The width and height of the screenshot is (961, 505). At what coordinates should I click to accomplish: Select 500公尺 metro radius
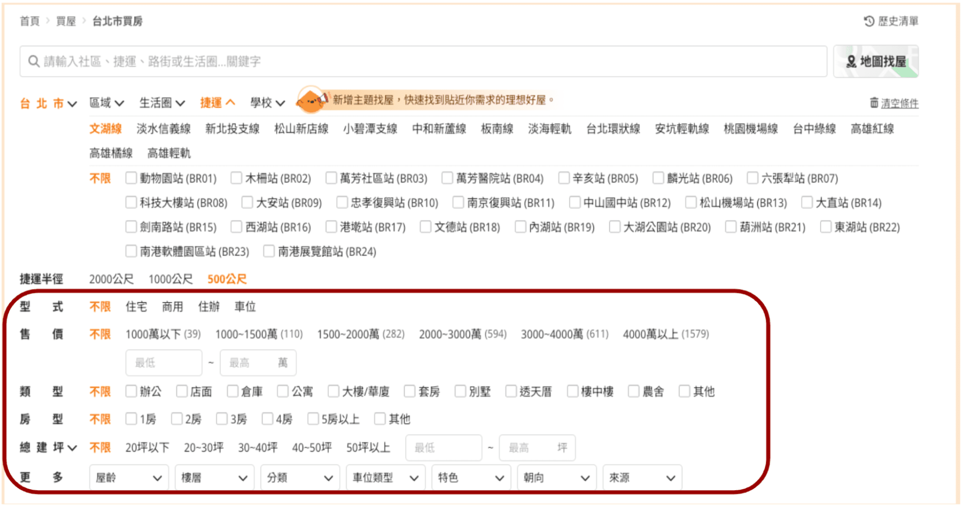(227, 279)
